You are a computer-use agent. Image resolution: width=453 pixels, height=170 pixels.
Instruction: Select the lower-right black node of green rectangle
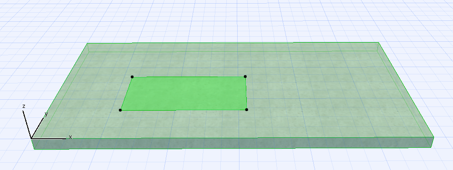246,110
